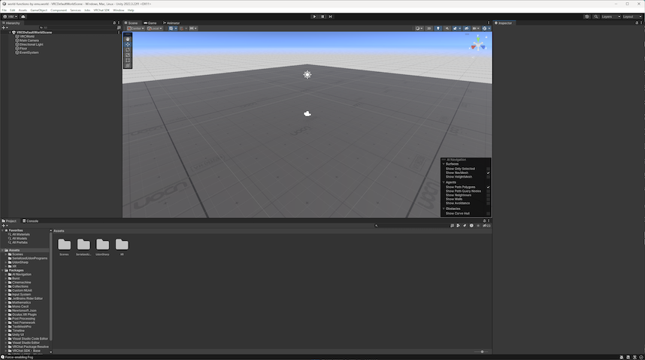Click the cloud services icon

point(25,16)
